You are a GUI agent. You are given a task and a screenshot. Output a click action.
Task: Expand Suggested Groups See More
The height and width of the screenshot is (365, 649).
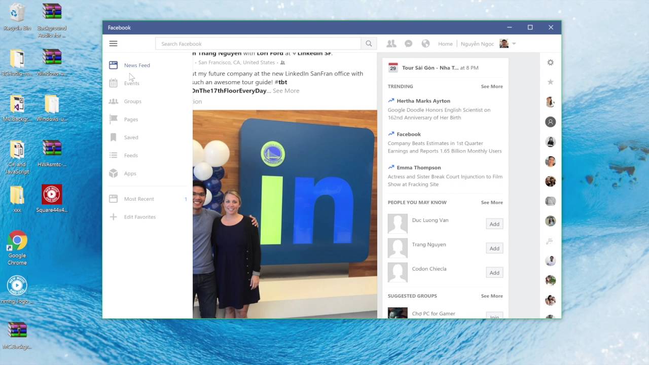(x=492, y=296)
